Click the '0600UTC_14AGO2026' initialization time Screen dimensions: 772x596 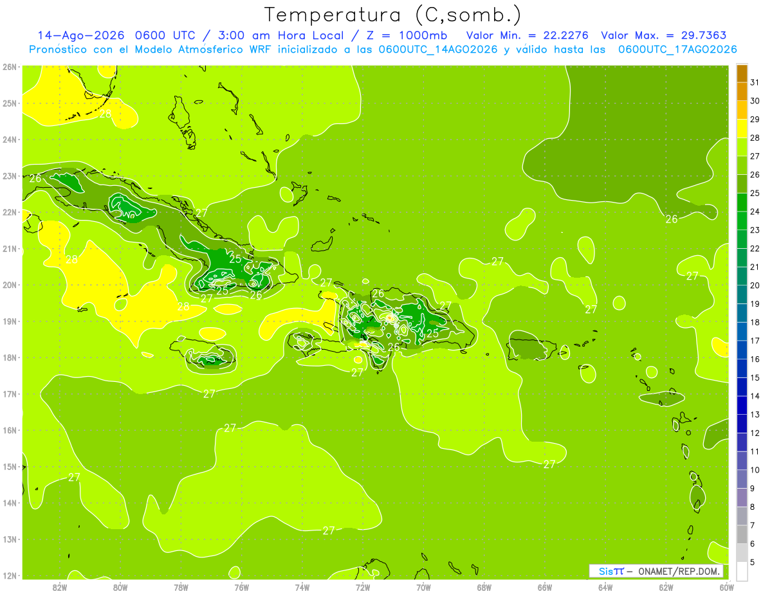click(x=438, y=50)
